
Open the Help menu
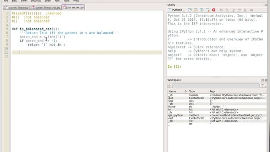(76, 1)
